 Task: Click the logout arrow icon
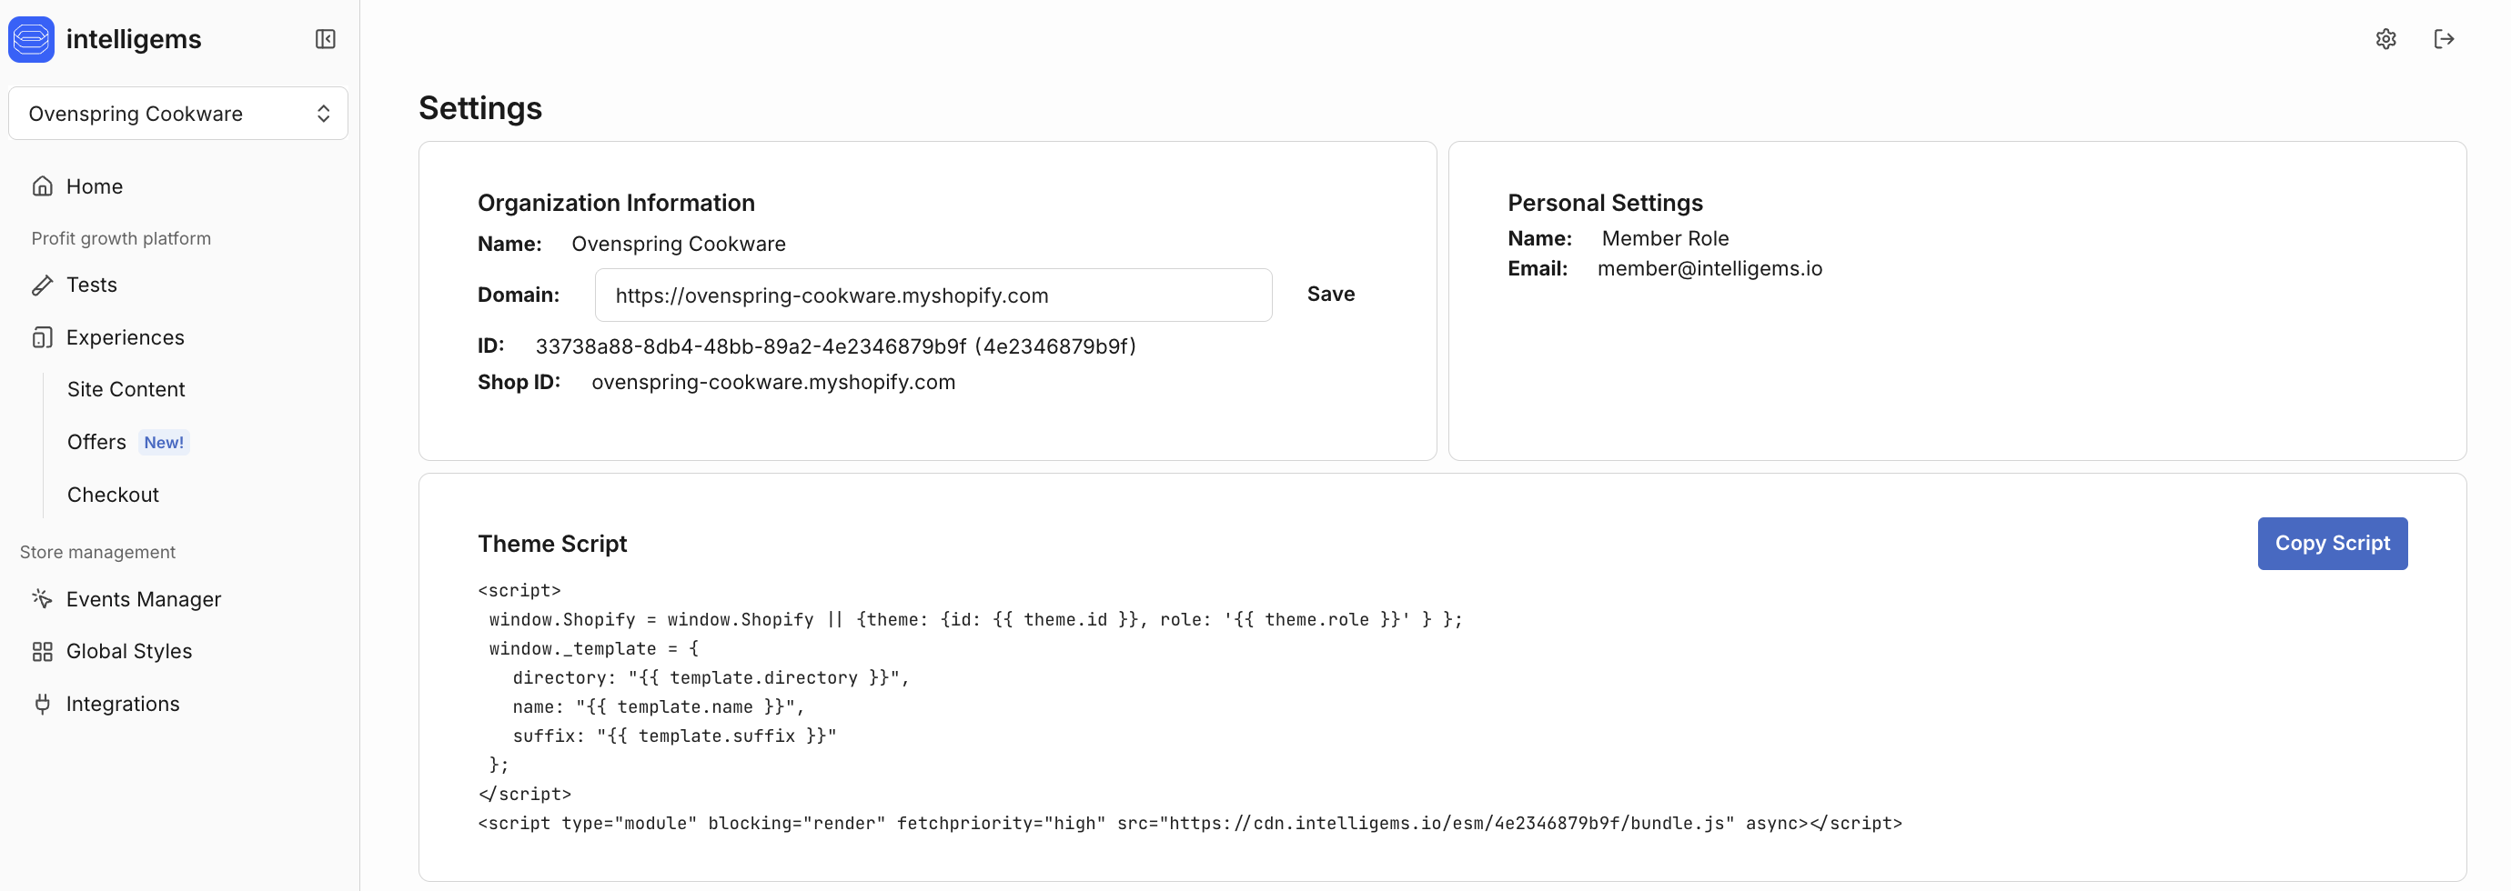[x=2443, y=39]
